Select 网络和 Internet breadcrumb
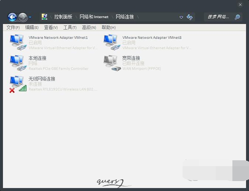The height and width of the screenshot is (191, 249). point(94,17)
